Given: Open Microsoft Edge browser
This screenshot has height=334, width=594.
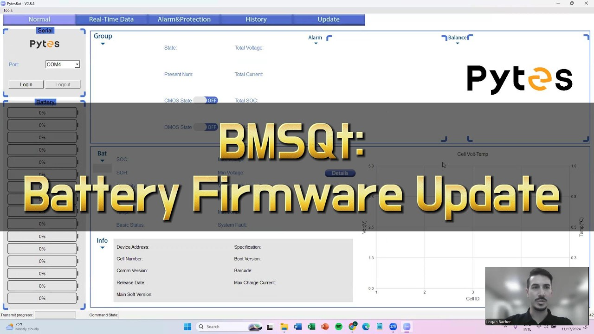Looking at the screenshot, I should (366, 327).
